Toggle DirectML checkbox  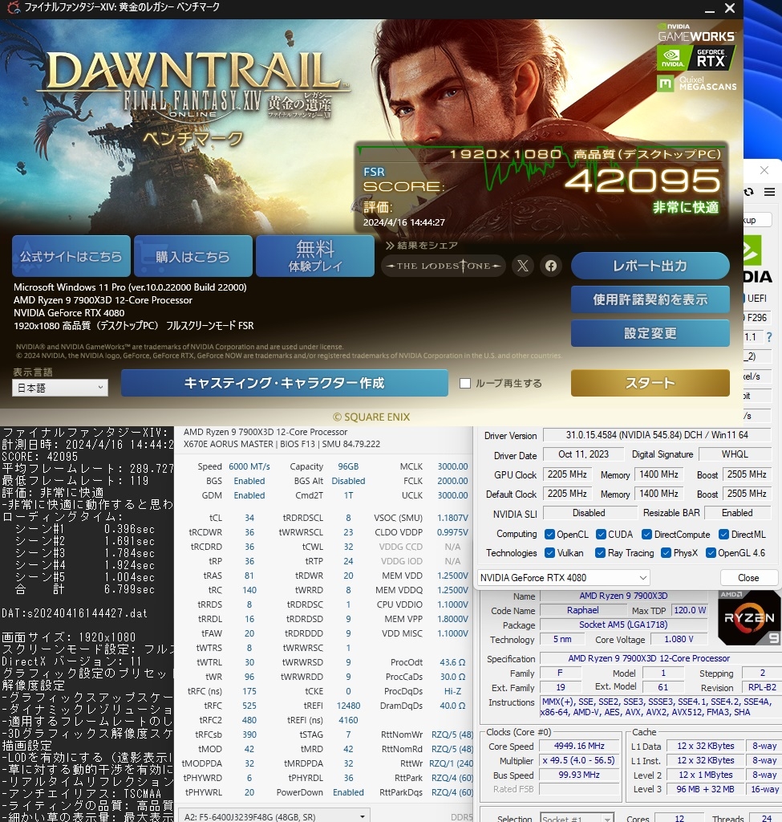[x=724, y=534]
